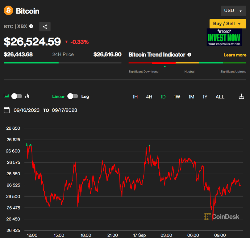Expand the Buy / Sell dropdown
This screenshot has height=238, width=250.
click(x=227, y=24)
